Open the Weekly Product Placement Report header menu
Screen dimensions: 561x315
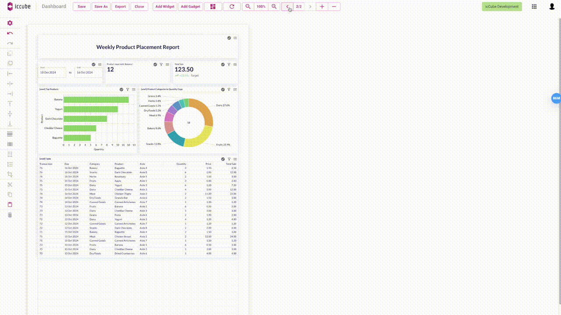coord(235,38)
